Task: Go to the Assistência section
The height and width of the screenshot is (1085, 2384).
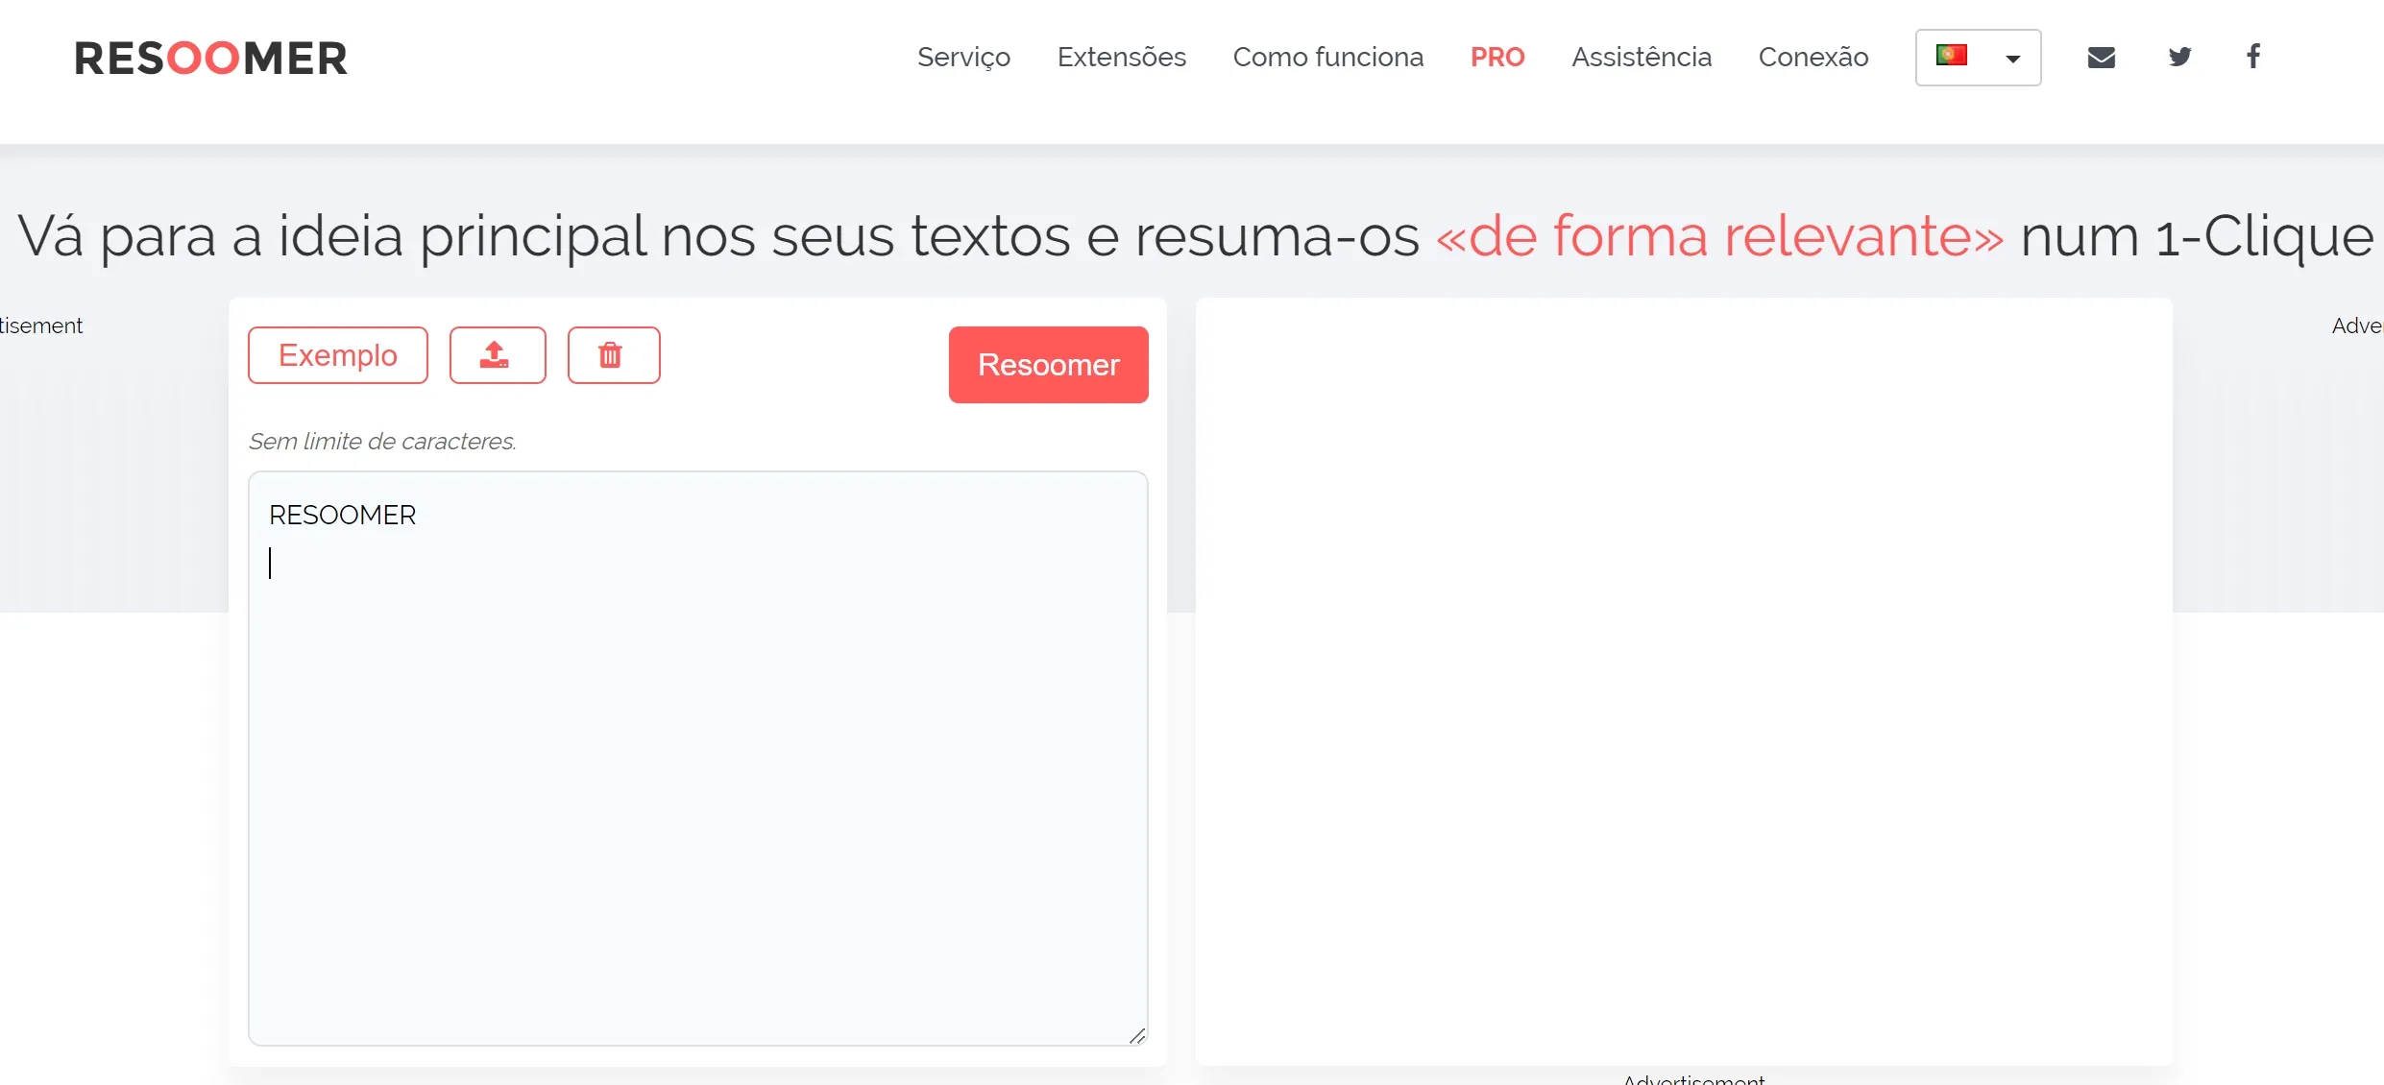Action: pos(1641,57)
